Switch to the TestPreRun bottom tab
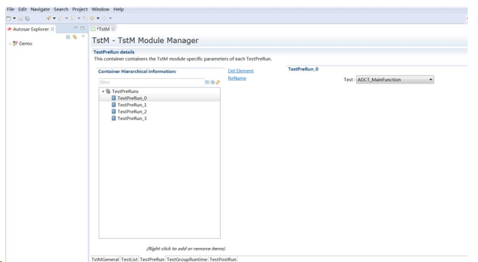Image resolution: width=478 pixels, height=262 pixels. (152, 259)
